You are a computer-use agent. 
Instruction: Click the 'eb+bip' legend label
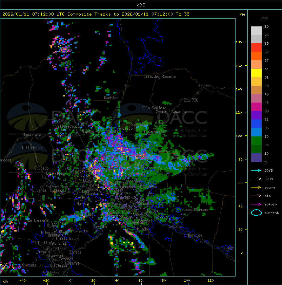pos(270,204)
